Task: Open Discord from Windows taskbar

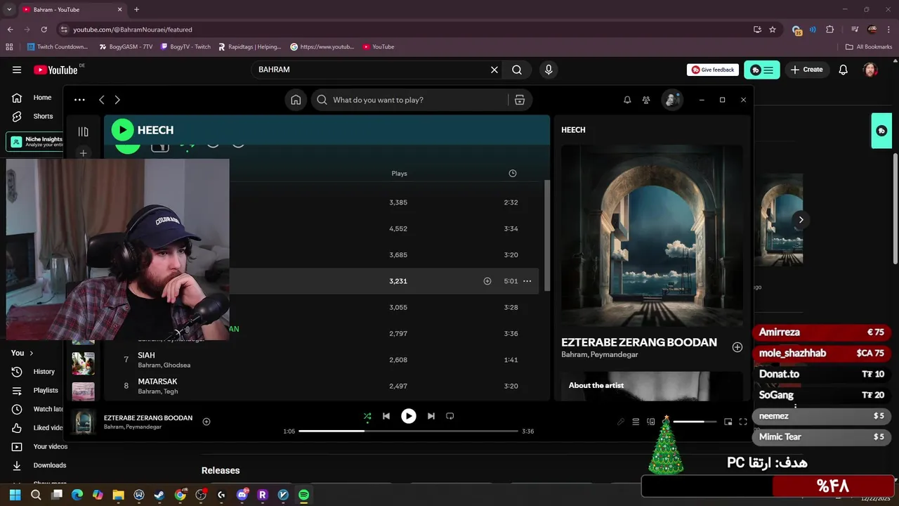Action: click(242, 495)
